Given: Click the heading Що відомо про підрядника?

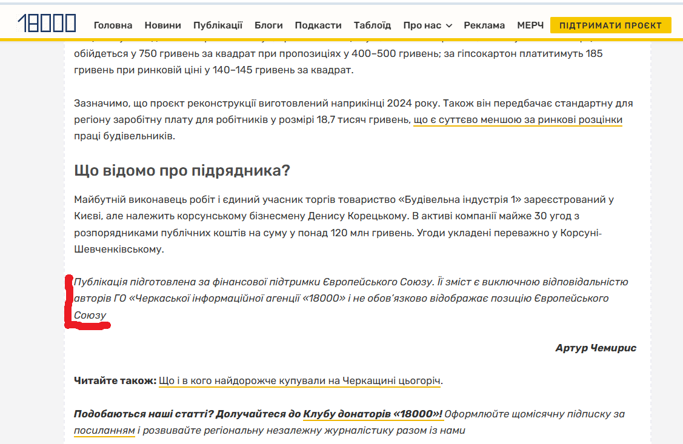Looking at the screenshot, I should (x=182, y=170).
